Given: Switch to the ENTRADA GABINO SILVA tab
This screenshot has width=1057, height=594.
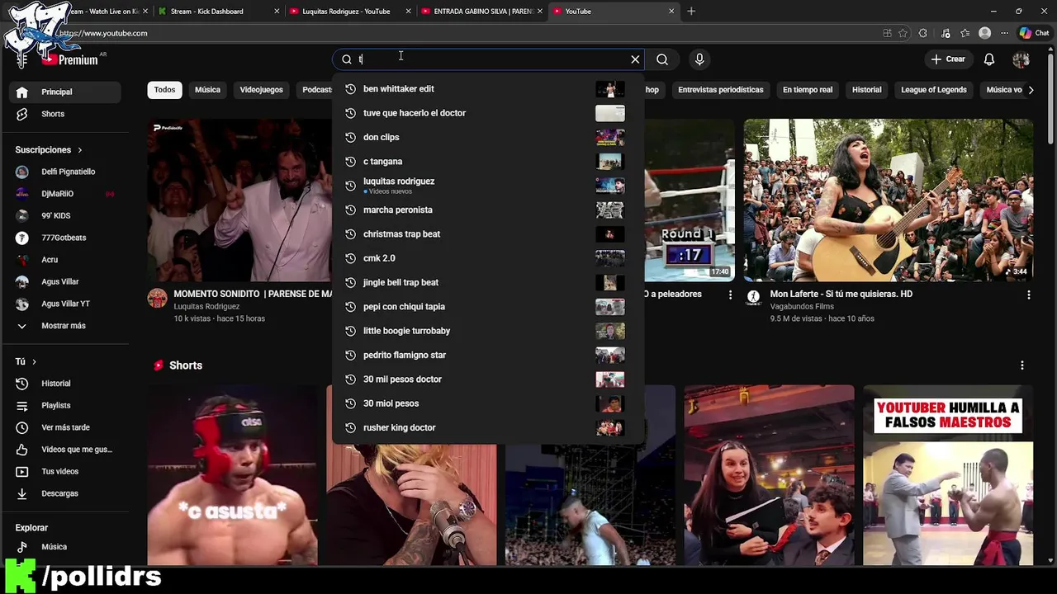Looking at the screenshot, I should coord(482,12).
